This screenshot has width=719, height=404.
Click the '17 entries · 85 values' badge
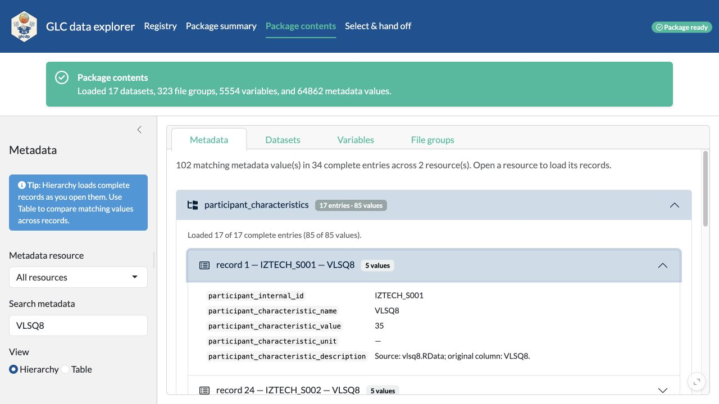click(351, 205)
